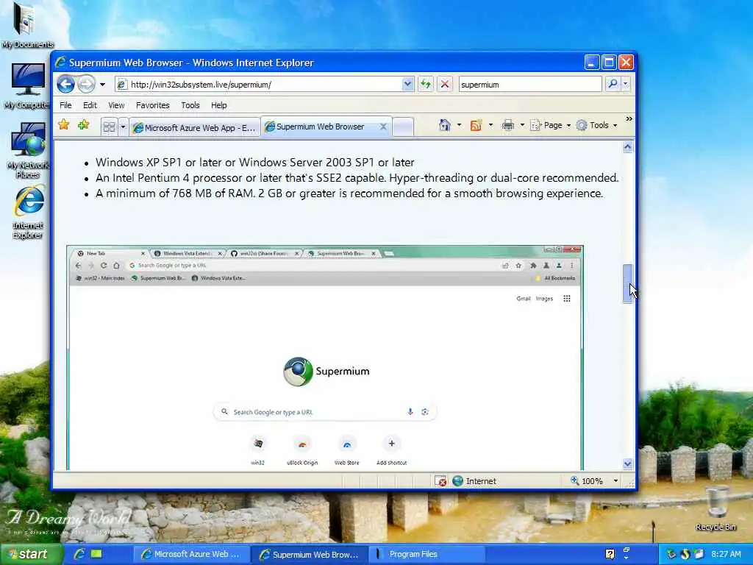
Task: Stop loading with the red X icon
Action: click(x=445, y=84)
